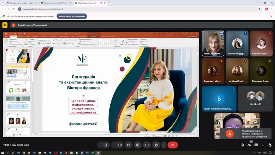Open Task View on the taskbar

click(x=13, y=153)
